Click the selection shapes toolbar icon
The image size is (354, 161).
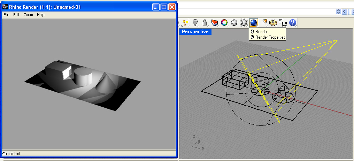[186, 23]
